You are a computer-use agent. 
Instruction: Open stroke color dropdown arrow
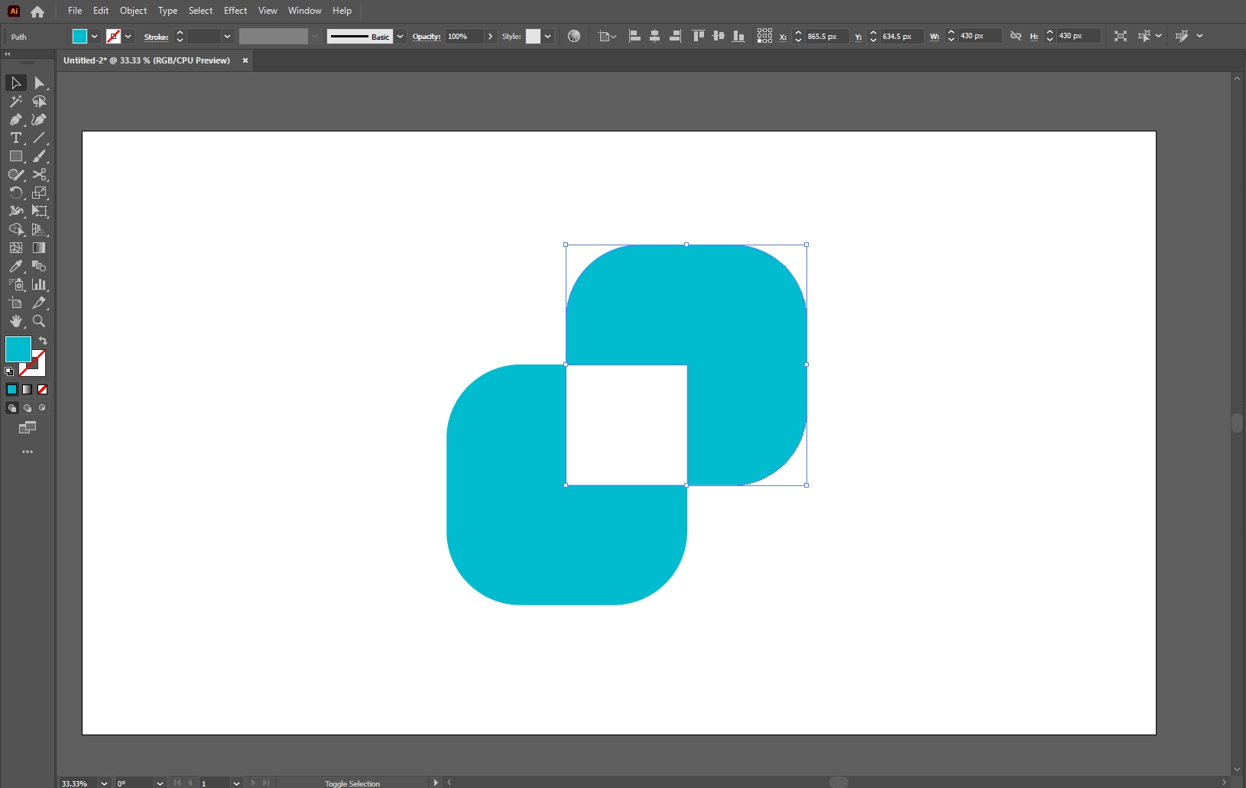click(x=128, y=36)
